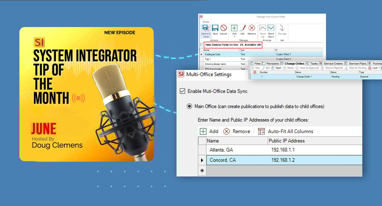The image size is (382, 206).
Task: Click Mark As Pending warning icon
Action: pos(346,68)
